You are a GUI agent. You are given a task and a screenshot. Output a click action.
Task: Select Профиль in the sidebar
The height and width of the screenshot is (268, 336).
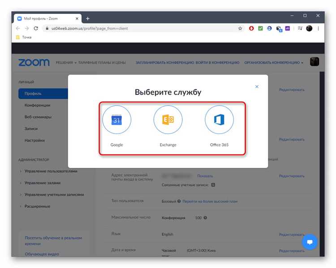(x=43, y=94)
